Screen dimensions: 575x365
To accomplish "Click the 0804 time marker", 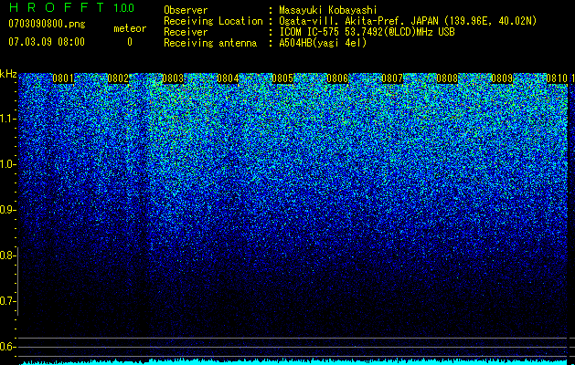I will (x=228, y=78).
